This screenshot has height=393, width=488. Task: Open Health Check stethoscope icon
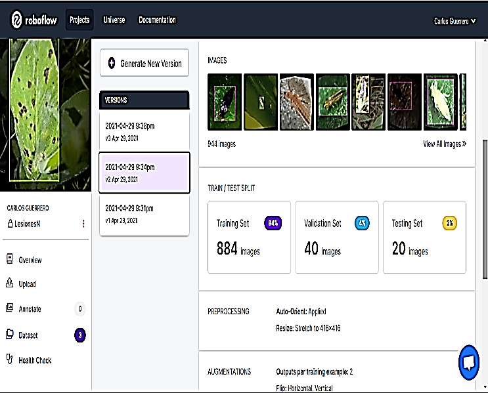coord(9,360)
